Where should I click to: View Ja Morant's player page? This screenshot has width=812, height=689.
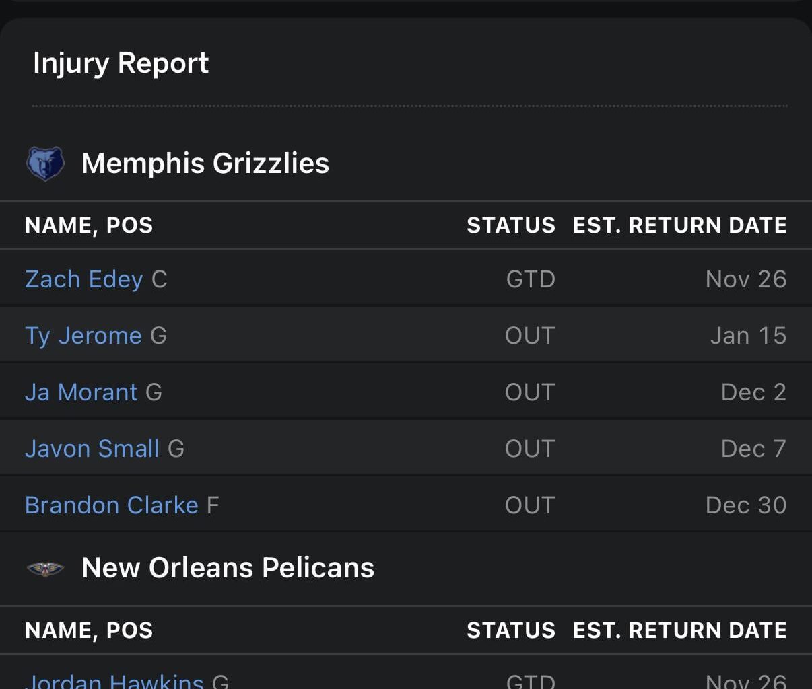(80, 392)
